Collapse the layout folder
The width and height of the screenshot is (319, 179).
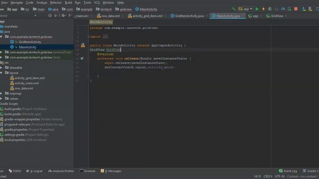coord(1,73)
